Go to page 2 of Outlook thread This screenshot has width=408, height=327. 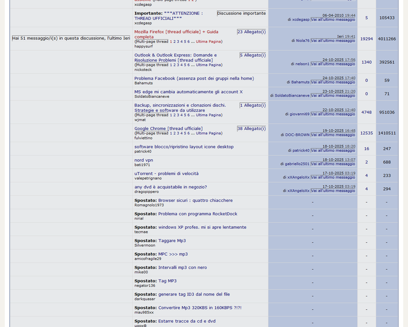click(x=175, y=65)
